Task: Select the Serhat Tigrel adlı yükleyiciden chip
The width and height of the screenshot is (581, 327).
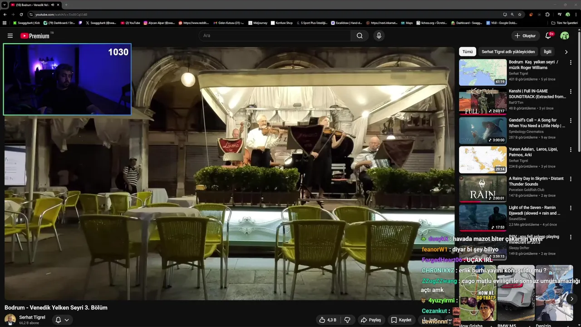Action: (508, 52)
